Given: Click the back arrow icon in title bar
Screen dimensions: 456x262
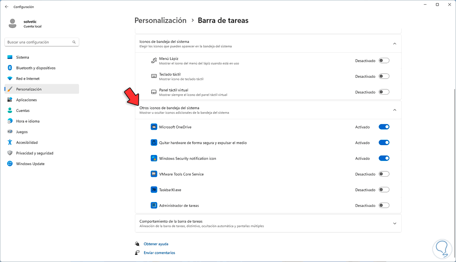Looking at the screenshot, I should [6, 7].
